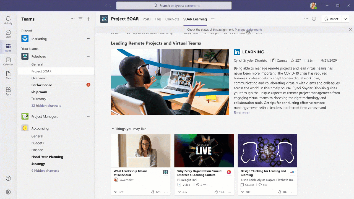The image size is (354, 199).
Task: Like the Leading Remote Projects course
Action: (x=257, y=32)
